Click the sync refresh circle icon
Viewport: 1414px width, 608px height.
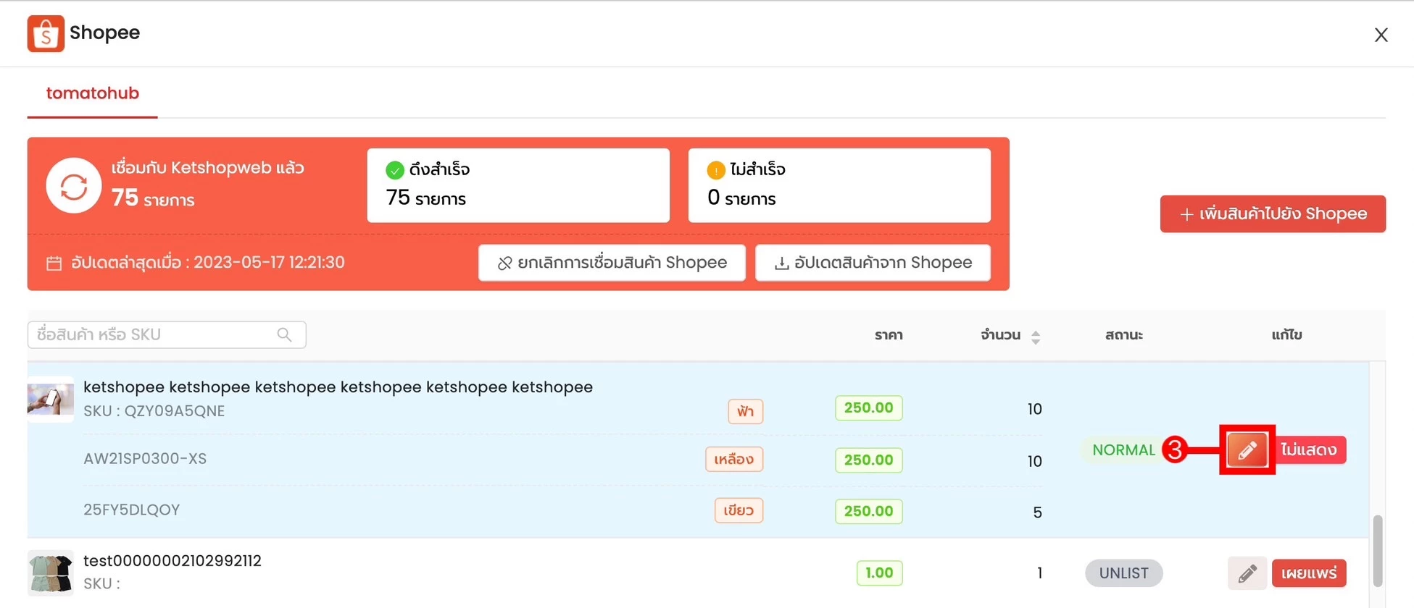(x=74, y=185)
